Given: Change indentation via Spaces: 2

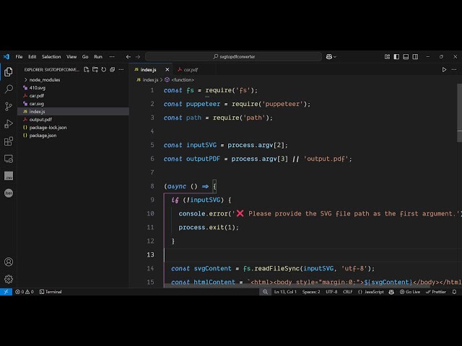Looking at the screenshot, I should pyautogui.click(x=311, y=292).
